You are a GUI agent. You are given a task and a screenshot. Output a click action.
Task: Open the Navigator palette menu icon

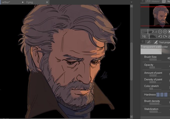pos(143,1)
